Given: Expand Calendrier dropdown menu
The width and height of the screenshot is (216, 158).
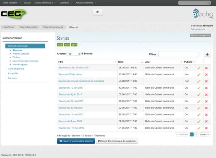Looking at the screenshot, I should 66,3.
